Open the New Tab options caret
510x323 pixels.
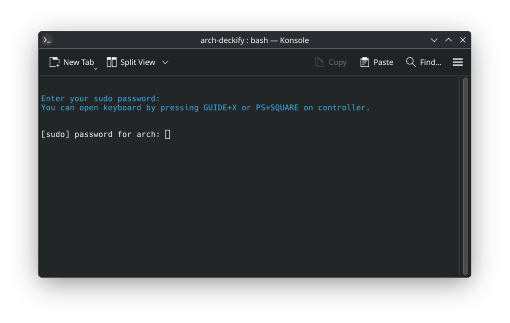95,68
